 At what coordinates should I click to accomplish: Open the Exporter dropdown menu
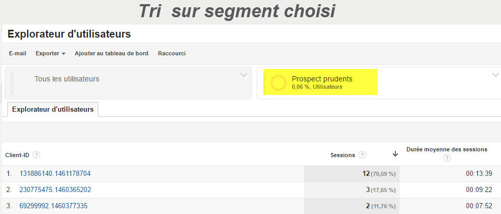pyautogui.click(x=51, y=54)
